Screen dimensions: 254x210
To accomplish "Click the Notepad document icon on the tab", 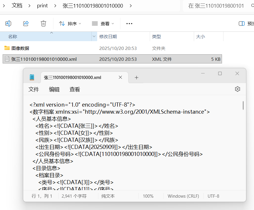I will click(32, 77).
